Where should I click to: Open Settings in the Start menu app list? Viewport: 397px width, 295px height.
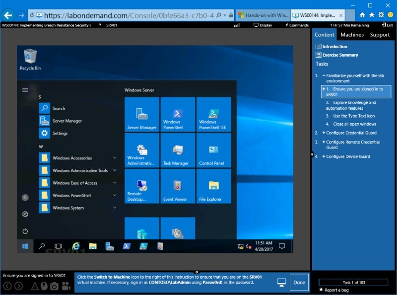(x=78, y=133)
